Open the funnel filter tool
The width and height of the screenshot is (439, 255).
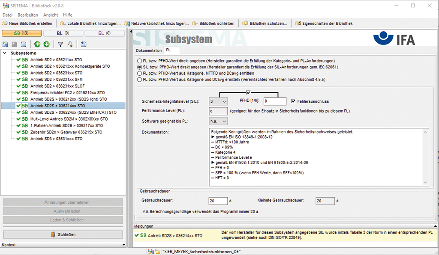click(x=60, y=44)
